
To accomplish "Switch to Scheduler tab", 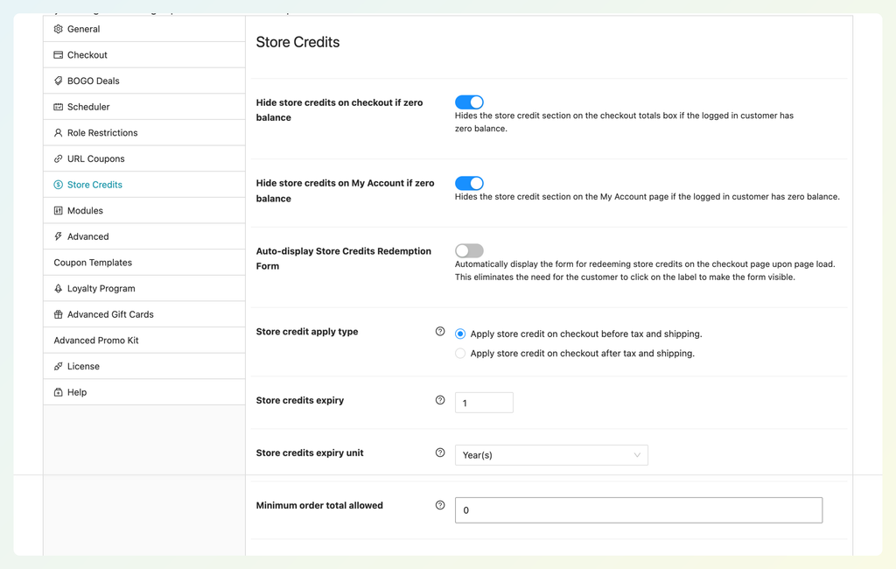I will click(x=144, y=107).
